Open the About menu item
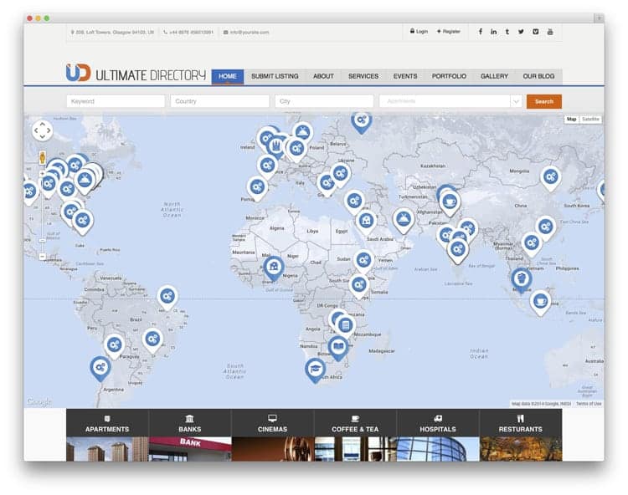This screenshot has height=495, width=628. (323, 76)
